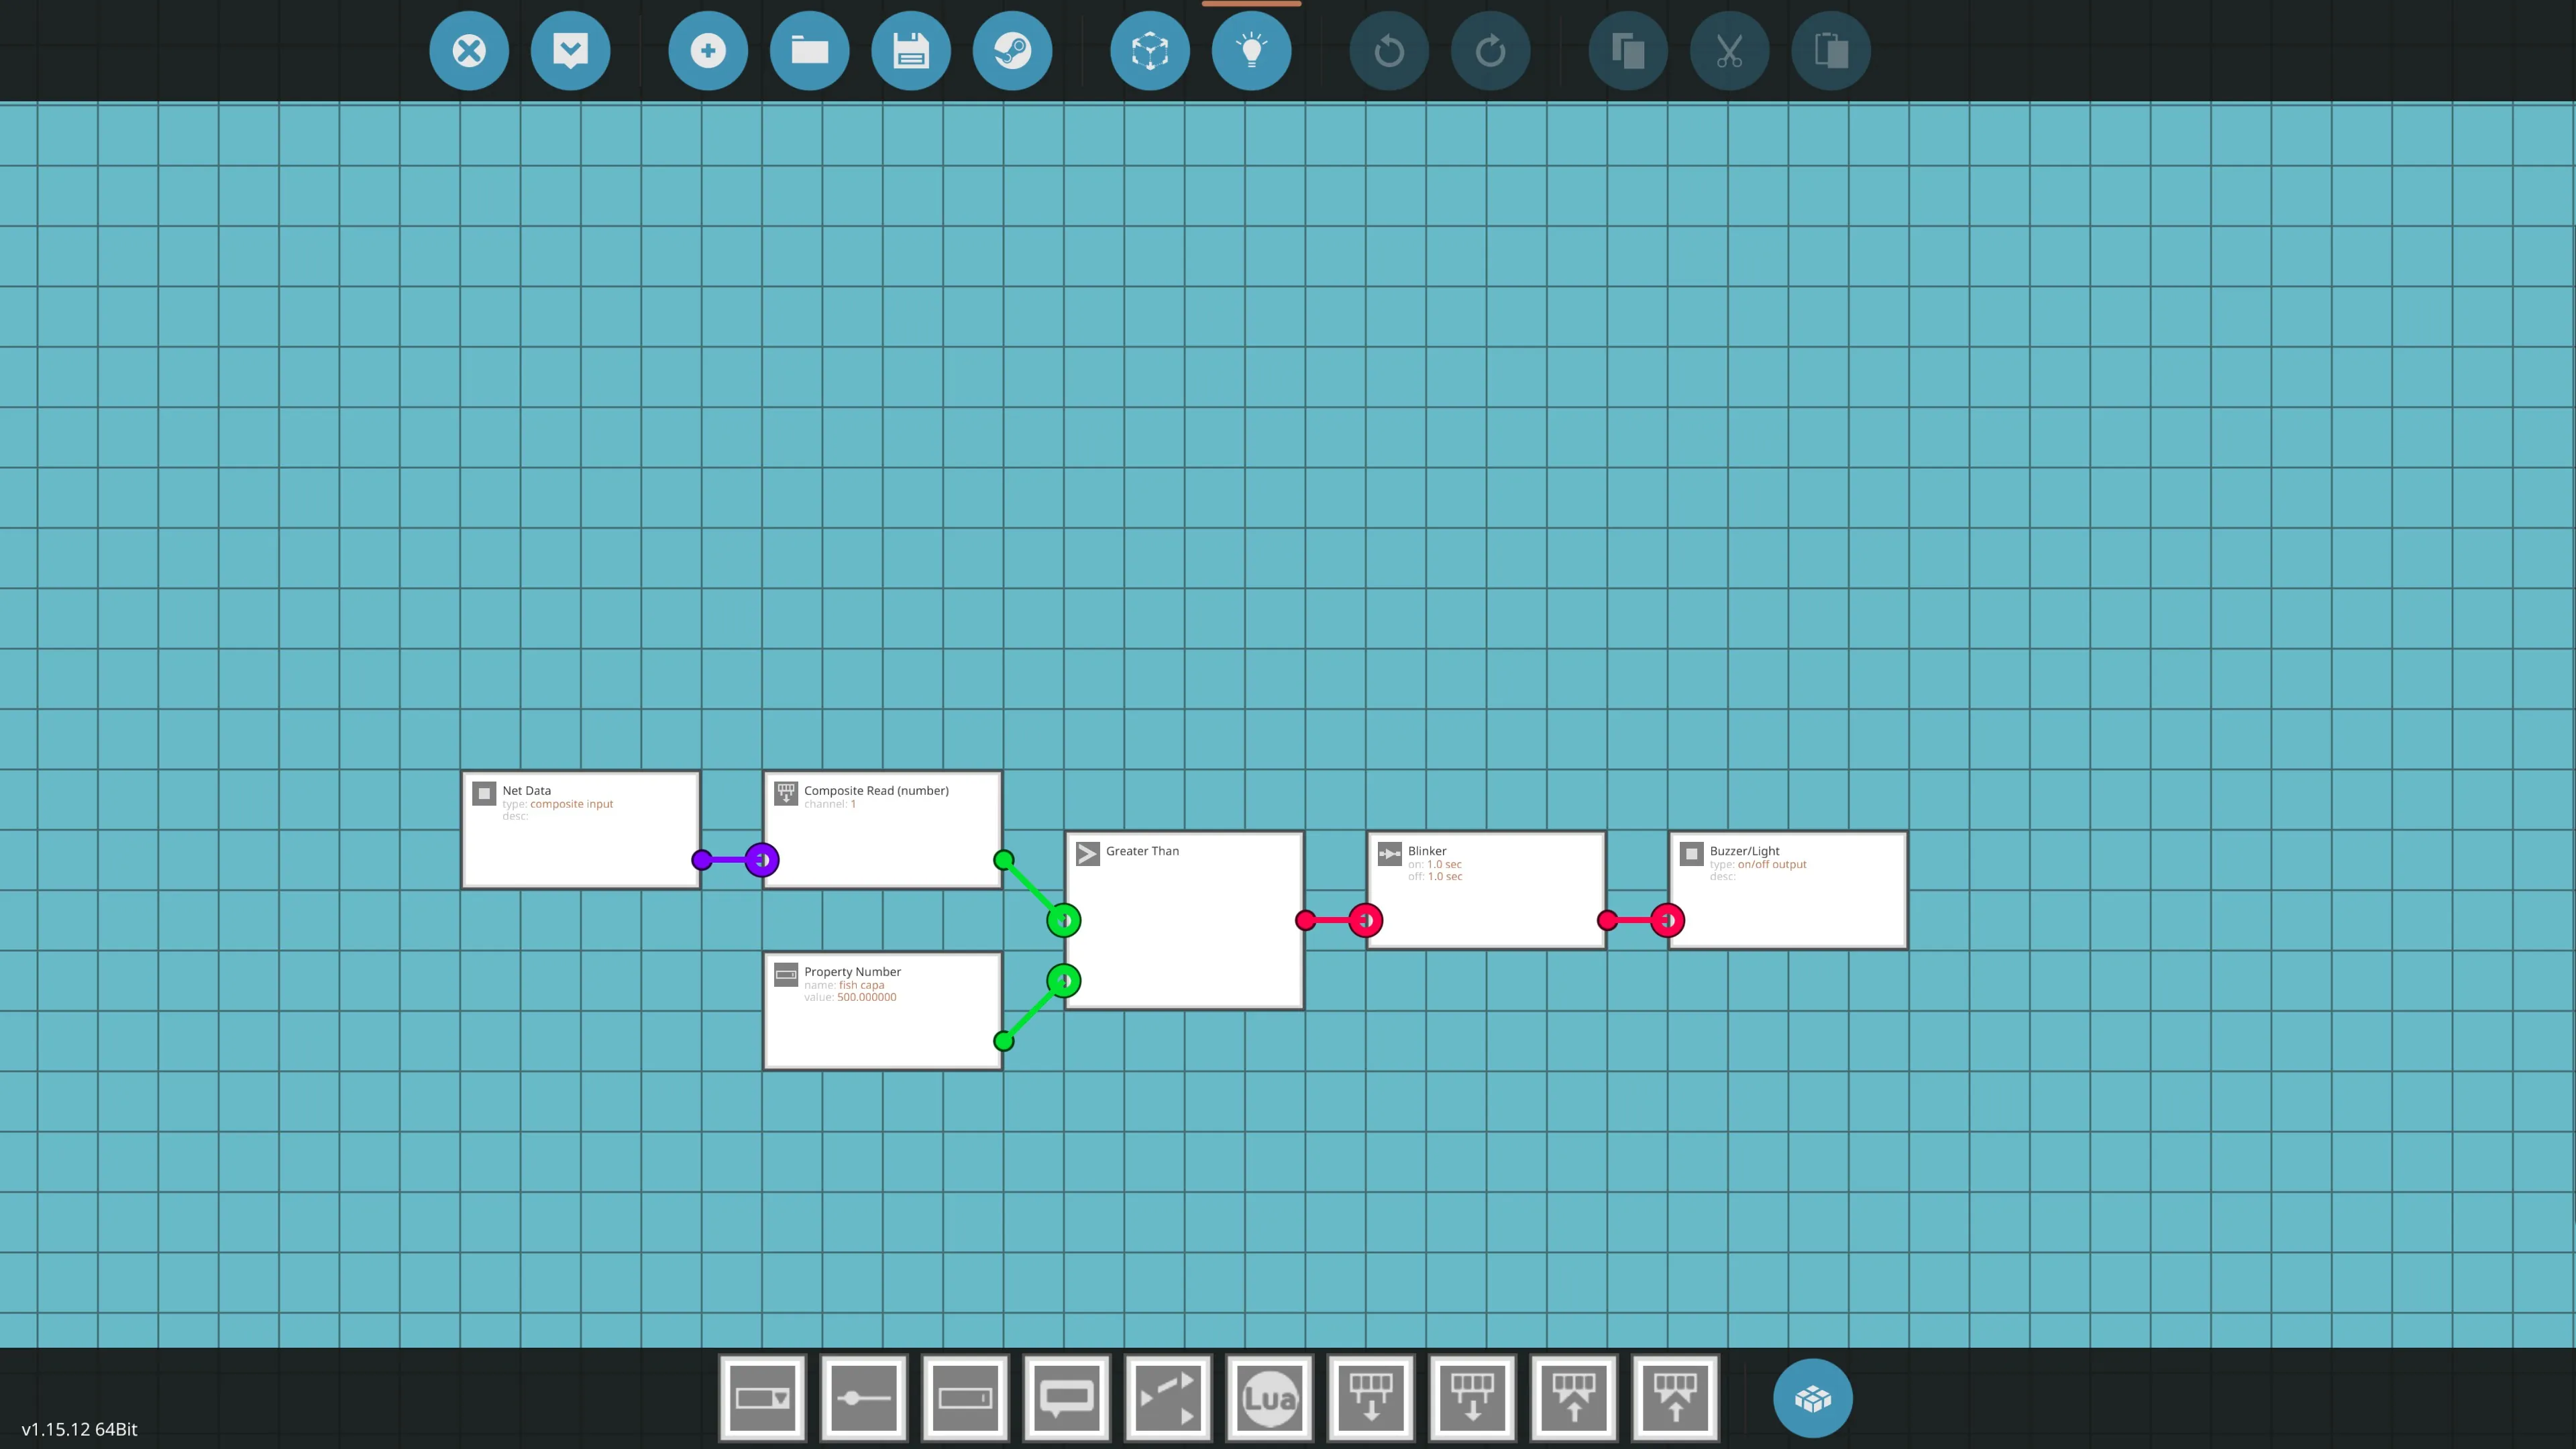2576x1449 pixels.
Task: Switch to the cube layout view
Action: 1150,51
